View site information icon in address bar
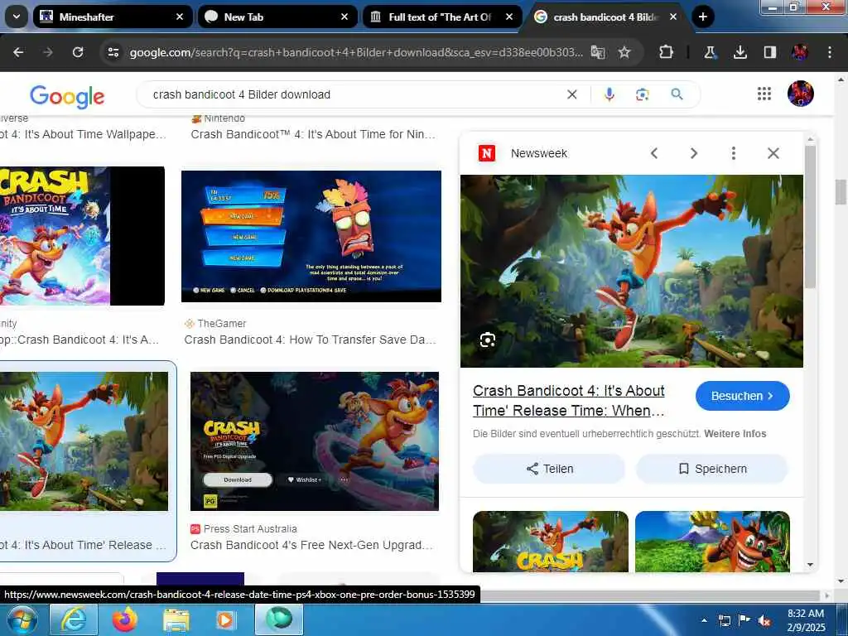848x636 pixels. (x=113, y=52)
